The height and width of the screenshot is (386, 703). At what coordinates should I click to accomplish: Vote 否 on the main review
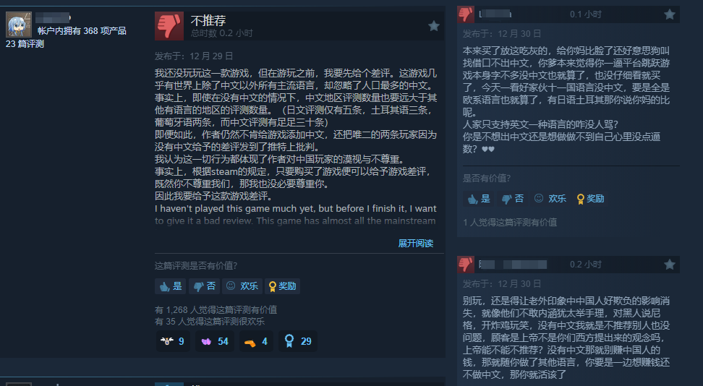(x=204, y=286)
